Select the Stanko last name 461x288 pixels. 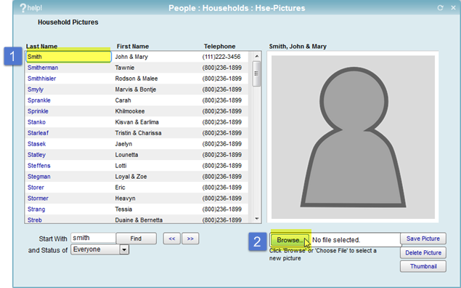(36, 122)
